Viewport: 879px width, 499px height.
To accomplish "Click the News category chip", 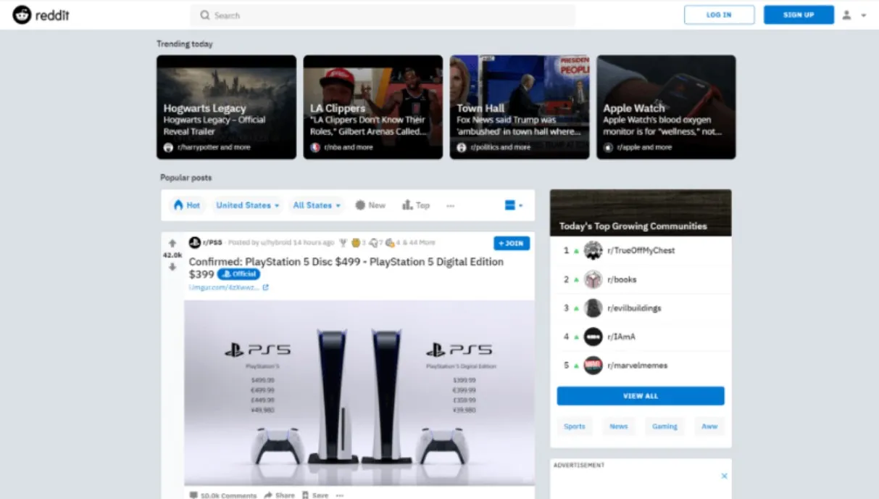I will click(619, 426).
